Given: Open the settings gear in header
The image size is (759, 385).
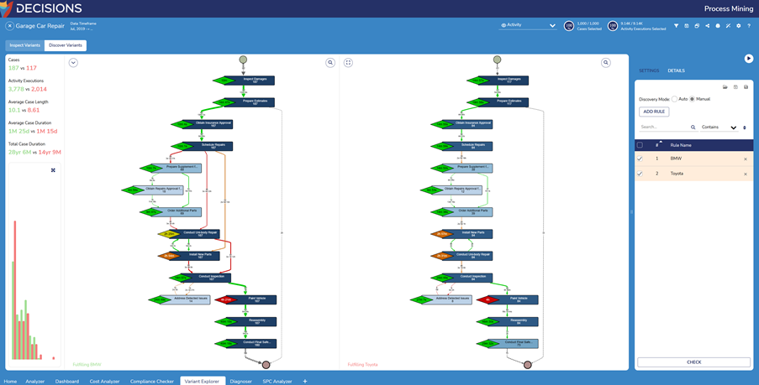Looking at the screenshot, I should [739, 26].
